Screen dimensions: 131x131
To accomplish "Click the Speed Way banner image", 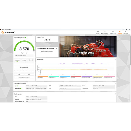I will point(88,46).
